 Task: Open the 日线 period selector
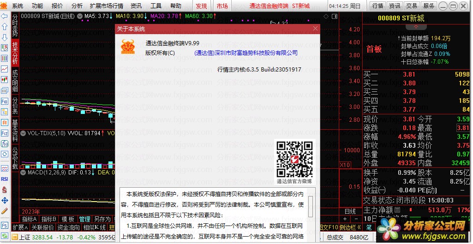pyautogui.click(x=350, y=212)
